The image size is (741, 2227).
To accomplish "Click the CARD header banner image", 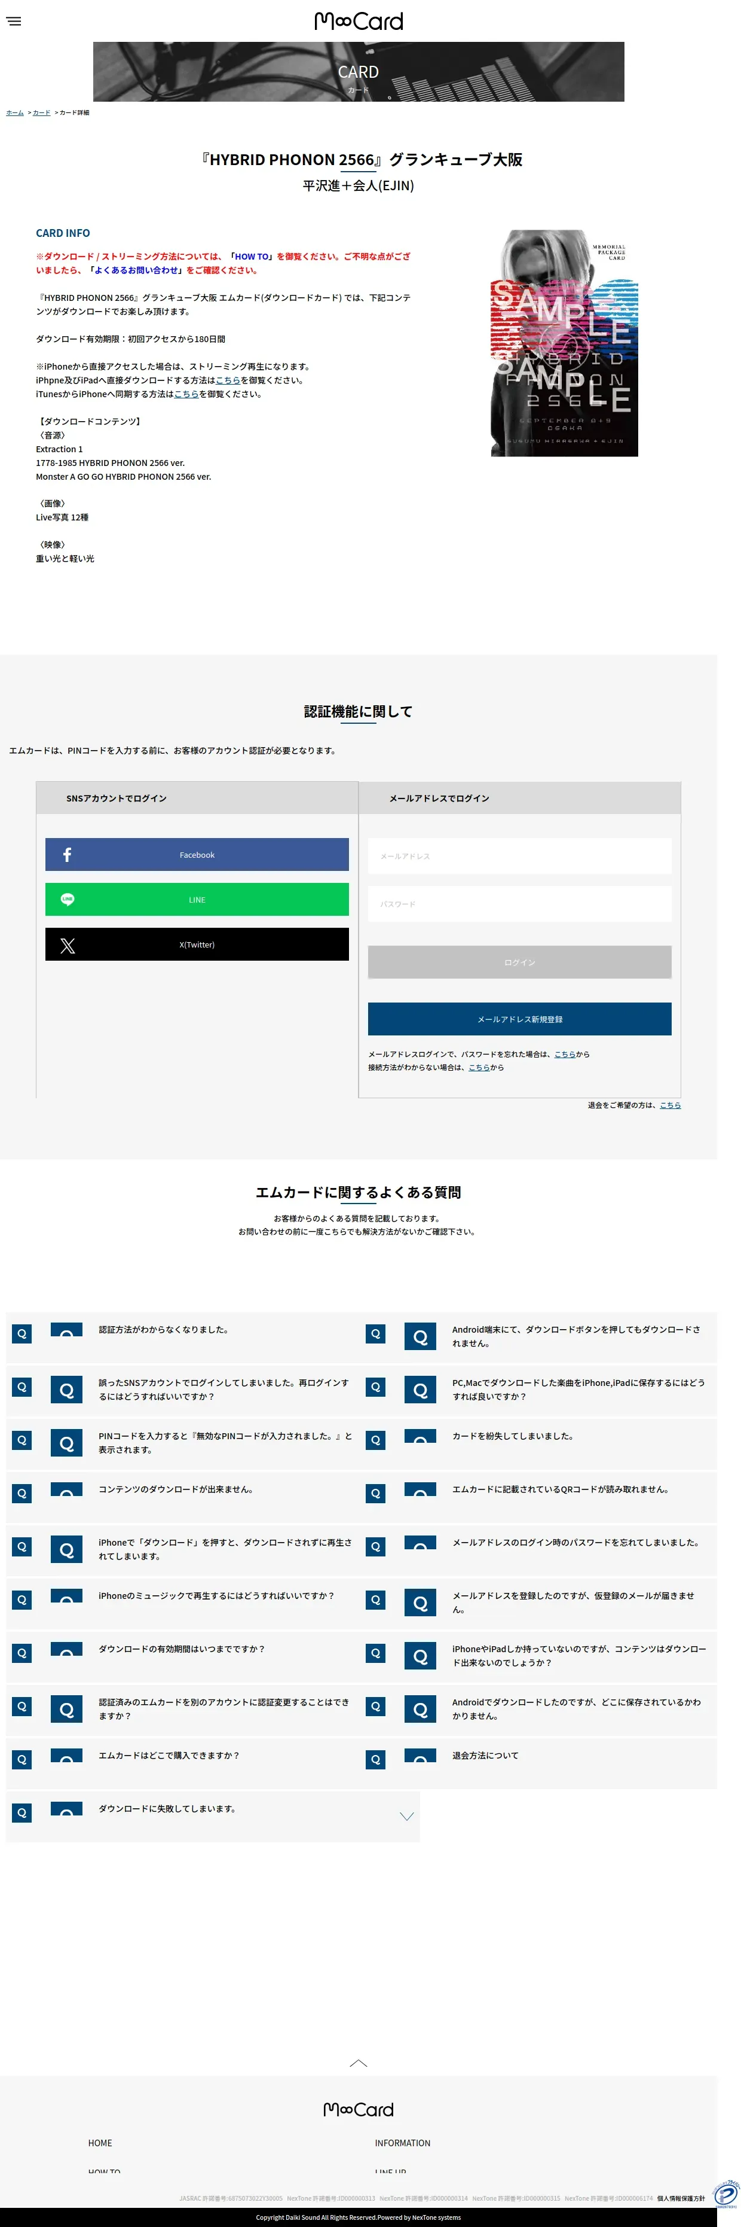I will 359,72.
